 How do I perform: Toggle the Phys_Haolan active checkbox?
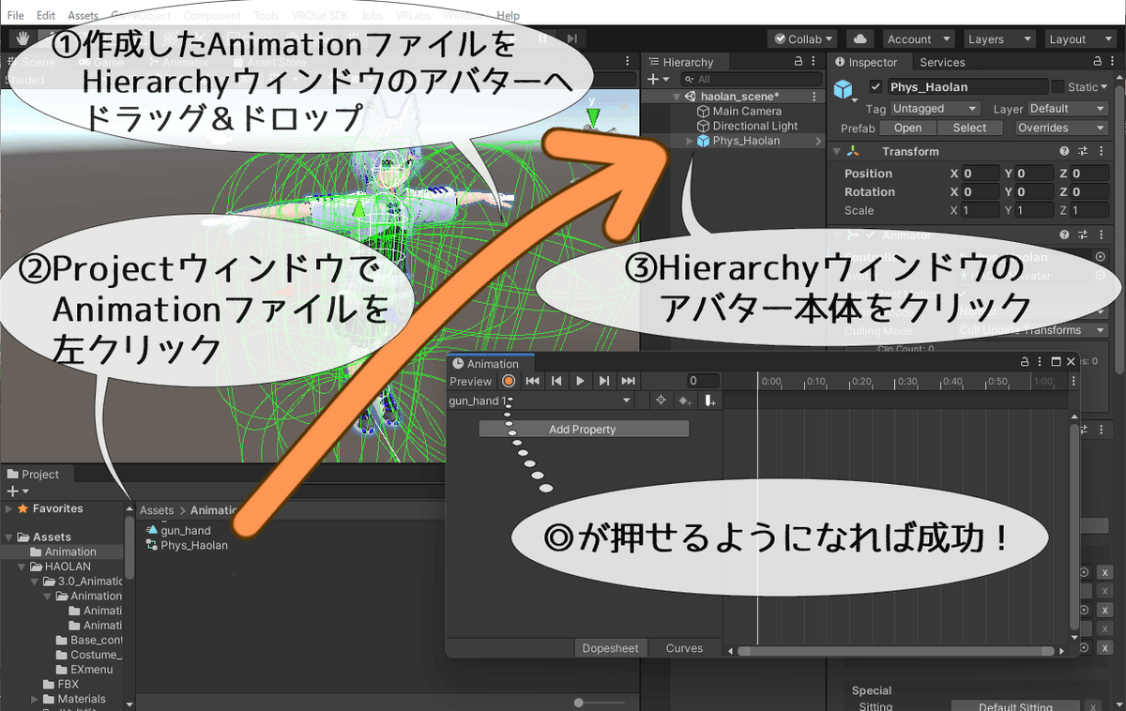(x=875, y=86)
